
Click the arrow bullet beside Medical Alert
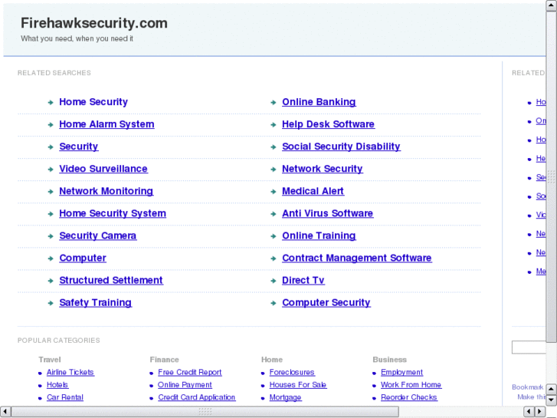pyautogui.click(x=274, y=192)
